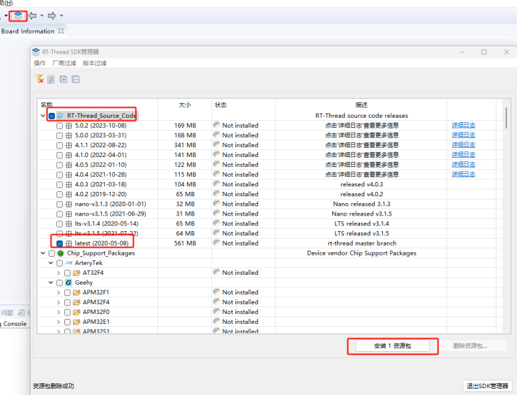Close the Board Information tab
The image size is (517, 395).
pos(60,31)
